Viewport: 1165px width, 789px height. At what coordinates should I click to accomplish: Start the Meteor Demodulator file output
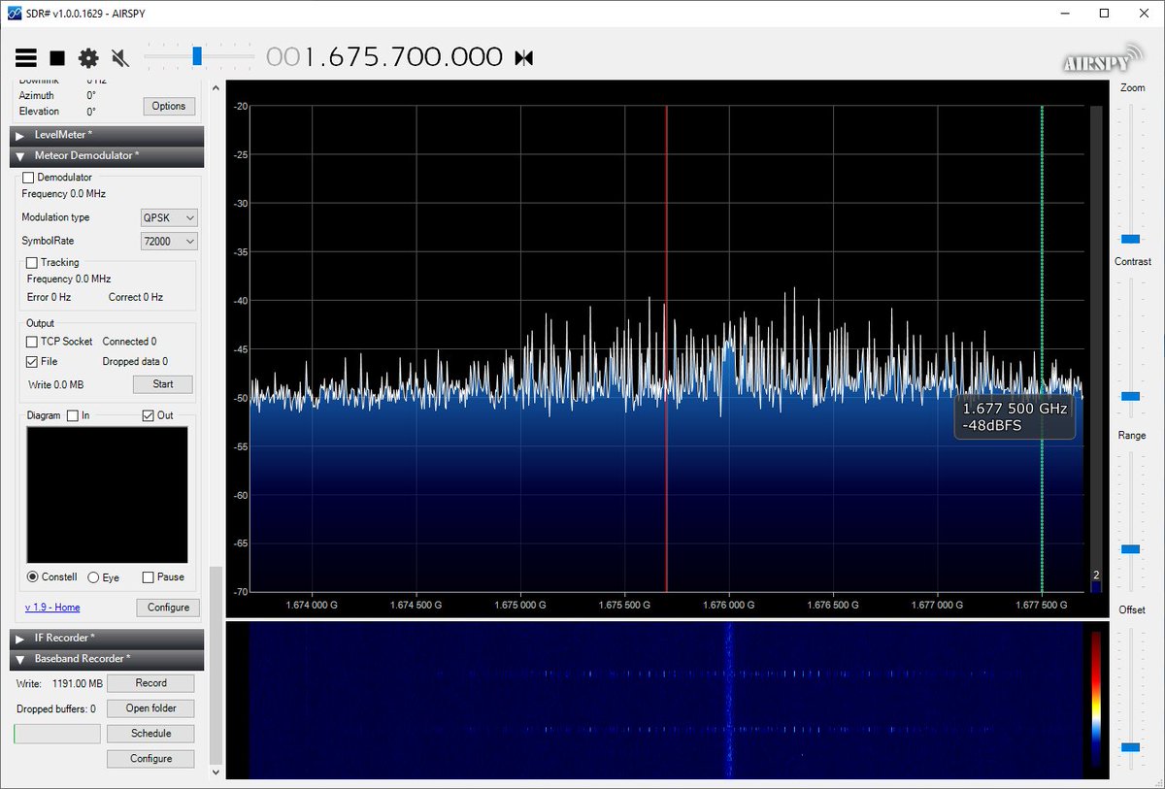tap(162, 384)
